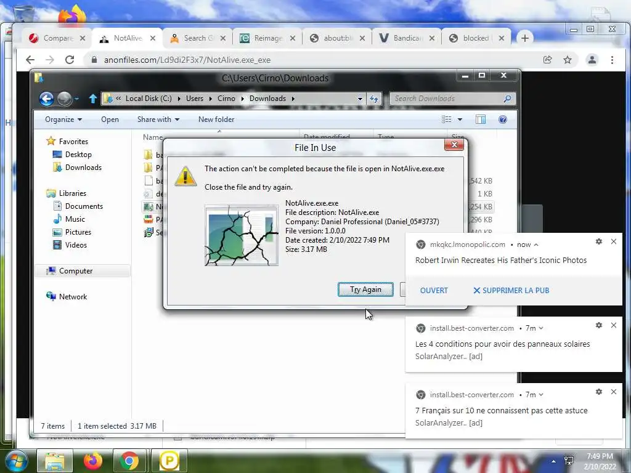Open gear settings on the panneaux solaires notification

point(599,325)
